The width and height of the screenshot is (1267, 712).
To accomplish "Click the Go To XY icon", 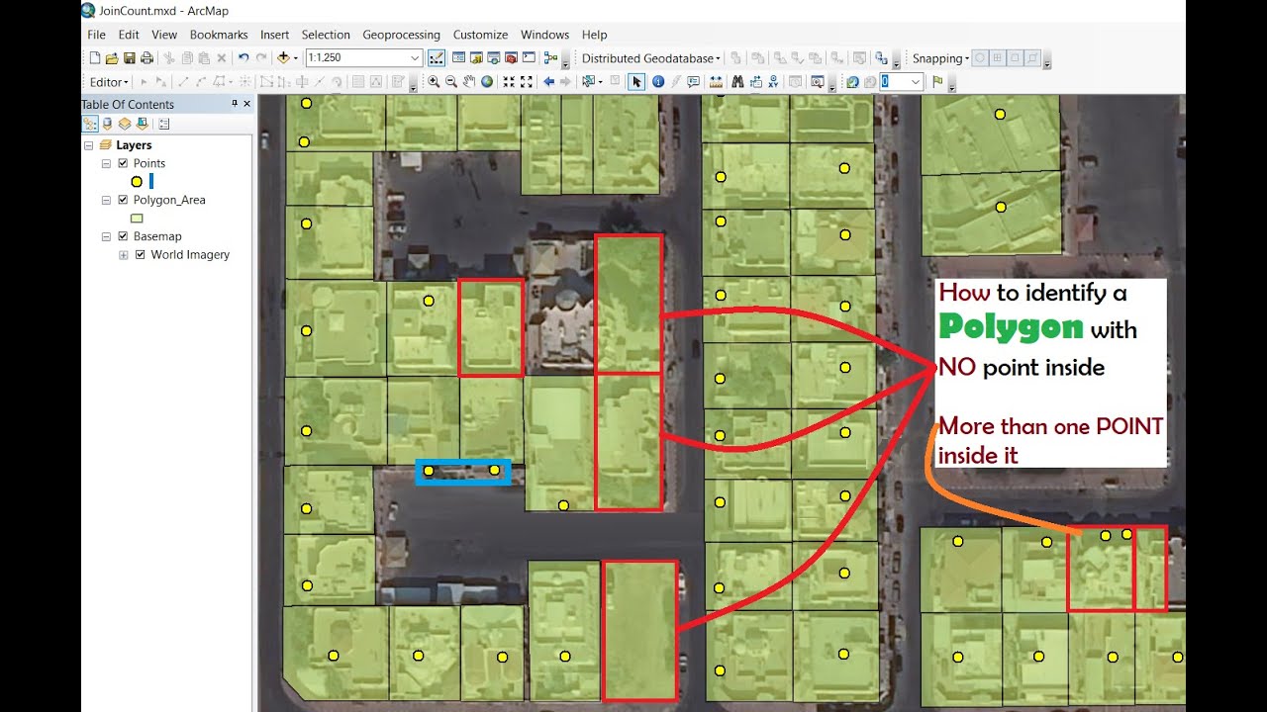I will 773,82.
